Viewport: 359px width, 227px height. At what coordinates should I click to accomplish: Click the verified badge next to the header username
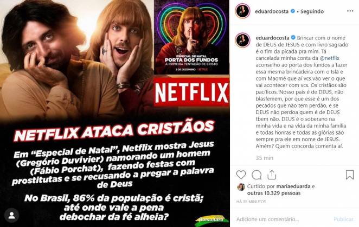click(293, 11)
